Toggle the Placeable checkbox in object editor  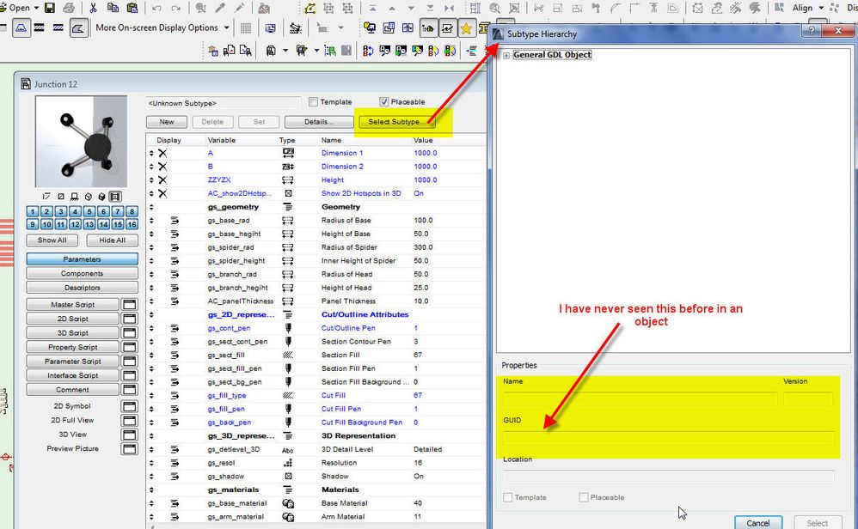click(384, 102)
